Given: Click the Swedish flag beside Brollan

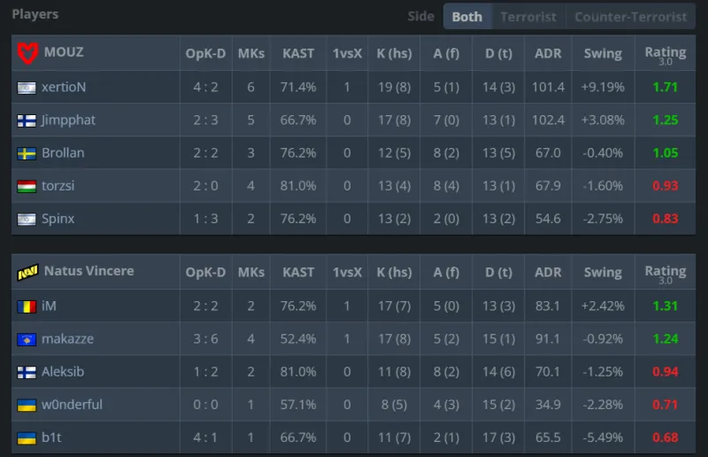Looking at the screenshot, I should (x=27, y=153).
